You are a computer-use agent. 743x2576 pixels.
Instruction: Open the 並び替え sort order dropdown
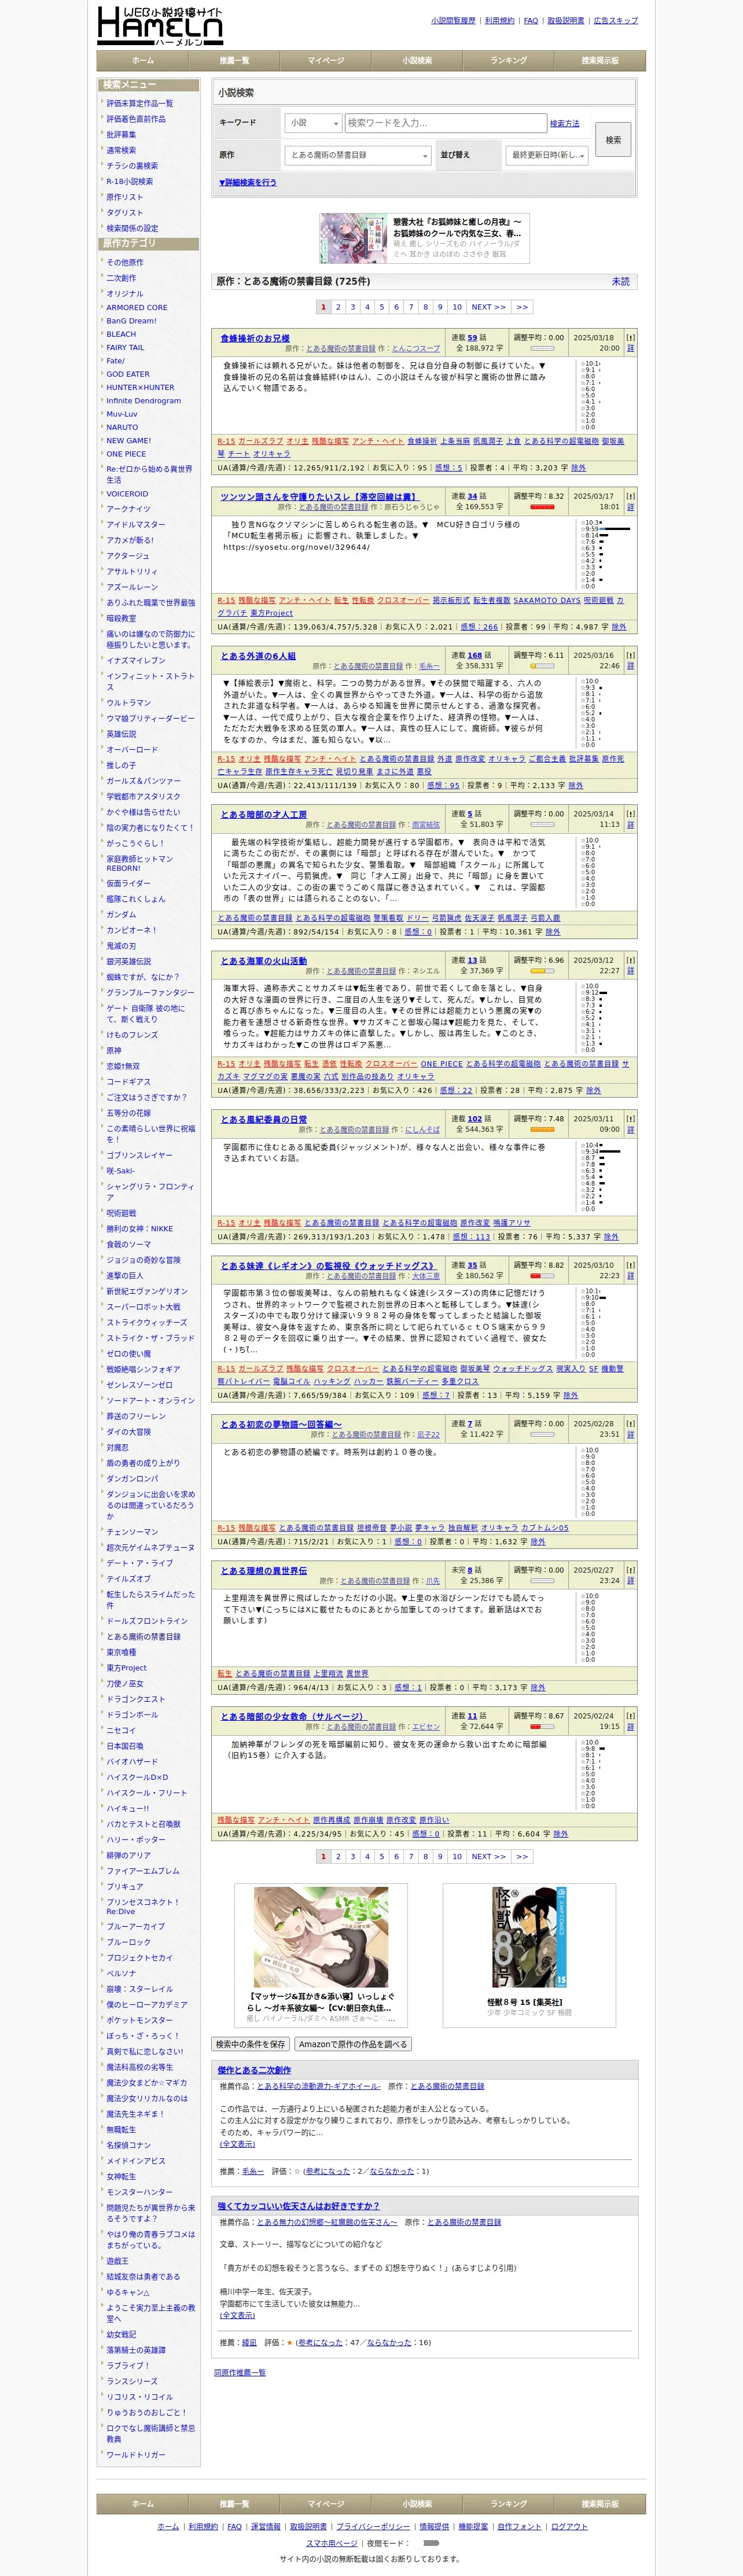coord(548,155)
